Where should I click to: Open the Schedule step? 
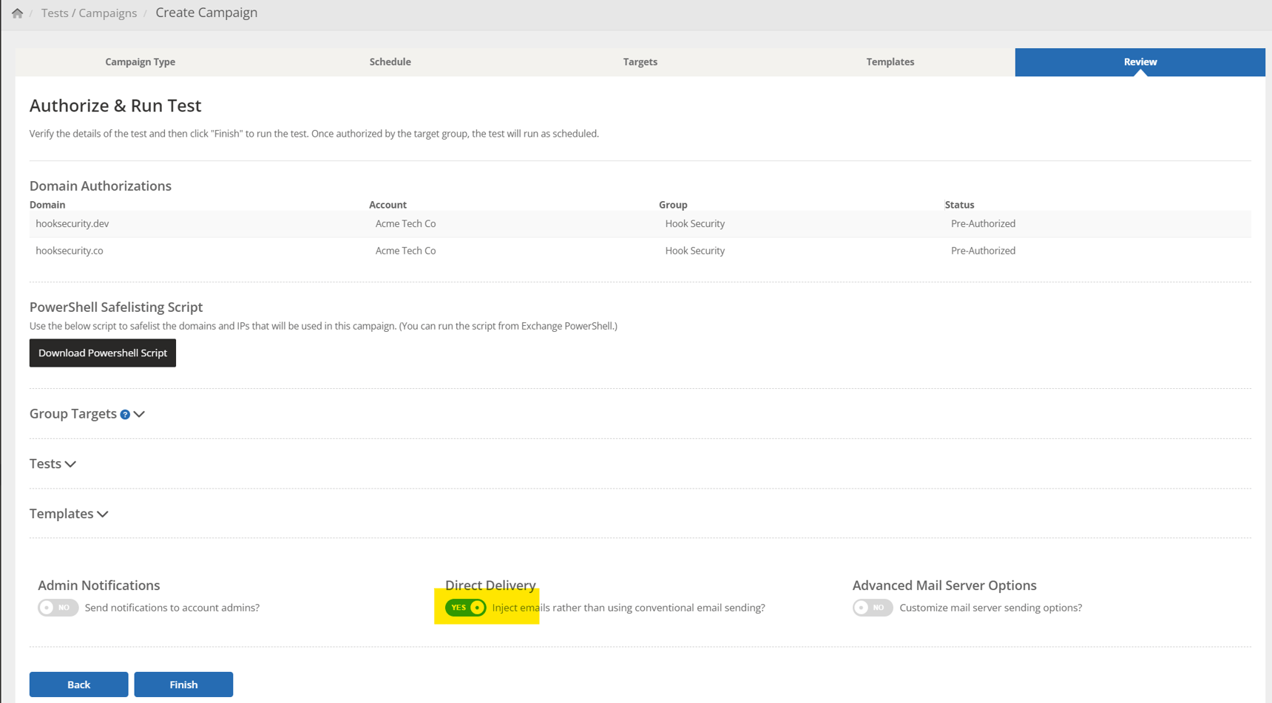coord(390,62)
